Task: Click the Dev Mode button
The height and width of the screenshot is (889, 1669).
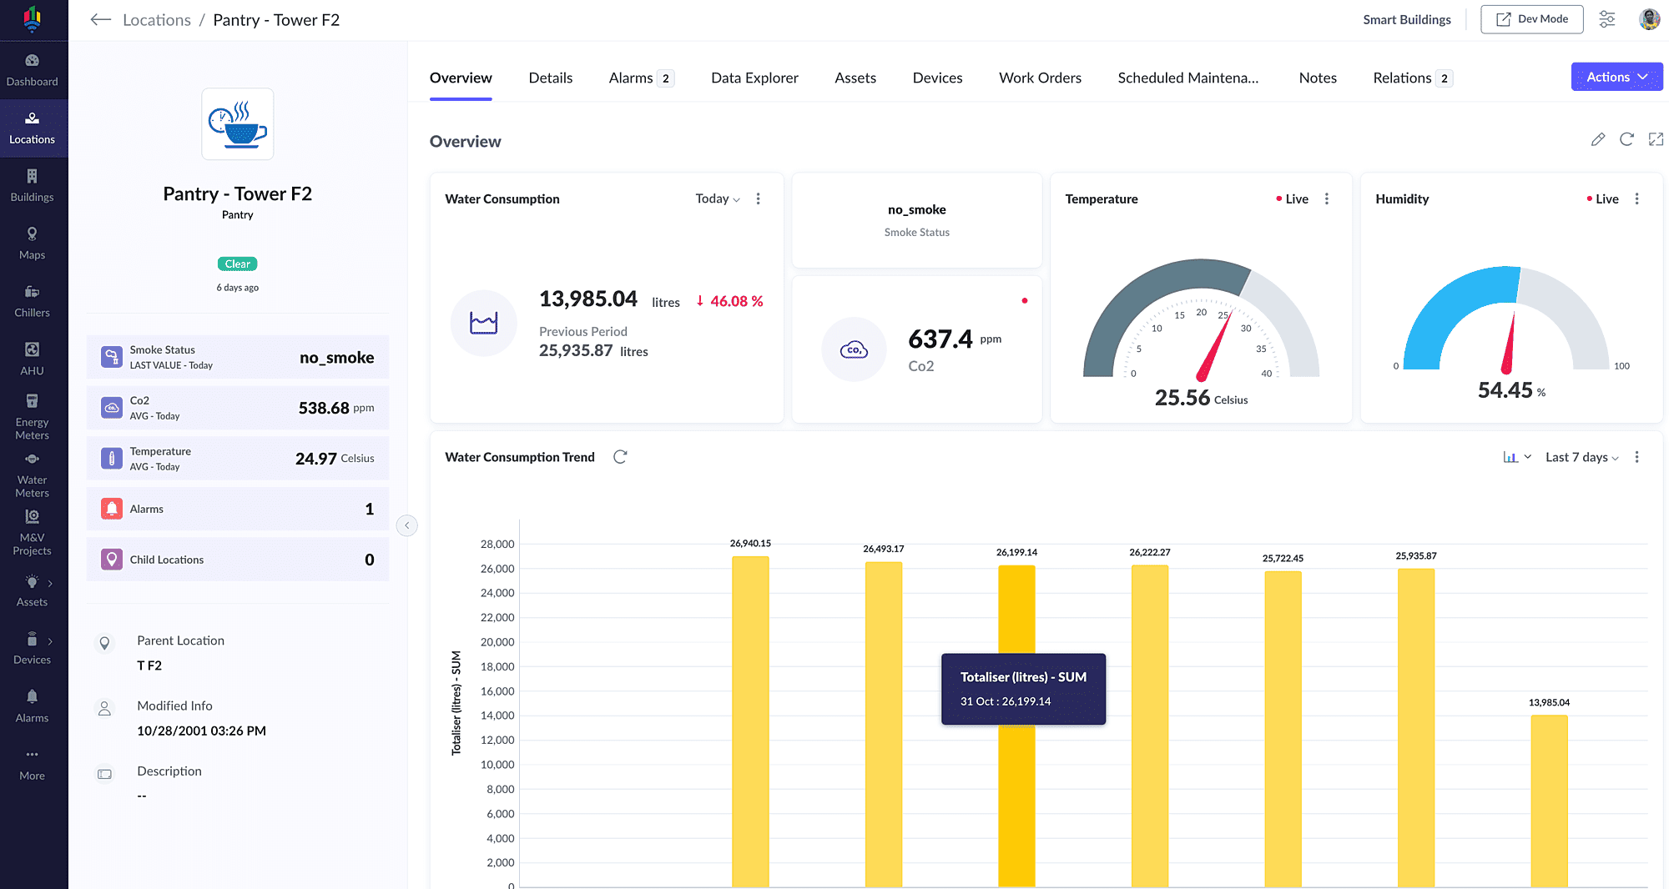Action: 1531,19
